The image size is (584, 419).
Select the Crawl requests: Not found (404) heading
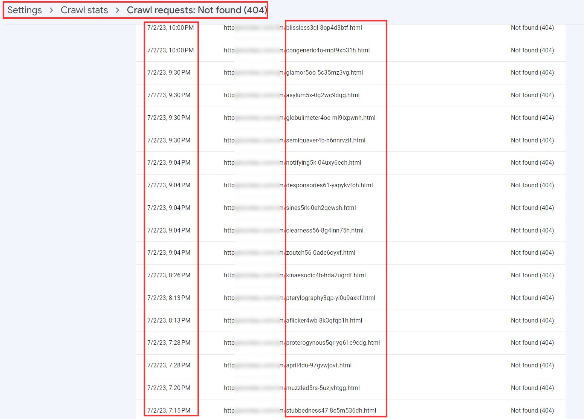click(197, 10)
